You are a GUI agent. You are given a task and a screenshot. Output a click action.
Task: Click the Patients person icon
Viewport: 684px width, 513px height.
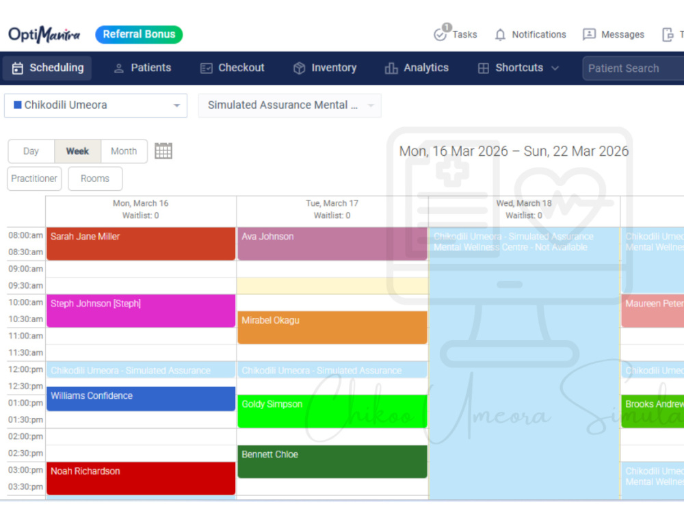point(118,68)
